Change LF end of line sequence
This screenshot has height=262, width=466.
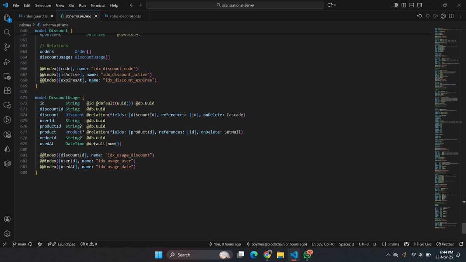coord(375,244)
